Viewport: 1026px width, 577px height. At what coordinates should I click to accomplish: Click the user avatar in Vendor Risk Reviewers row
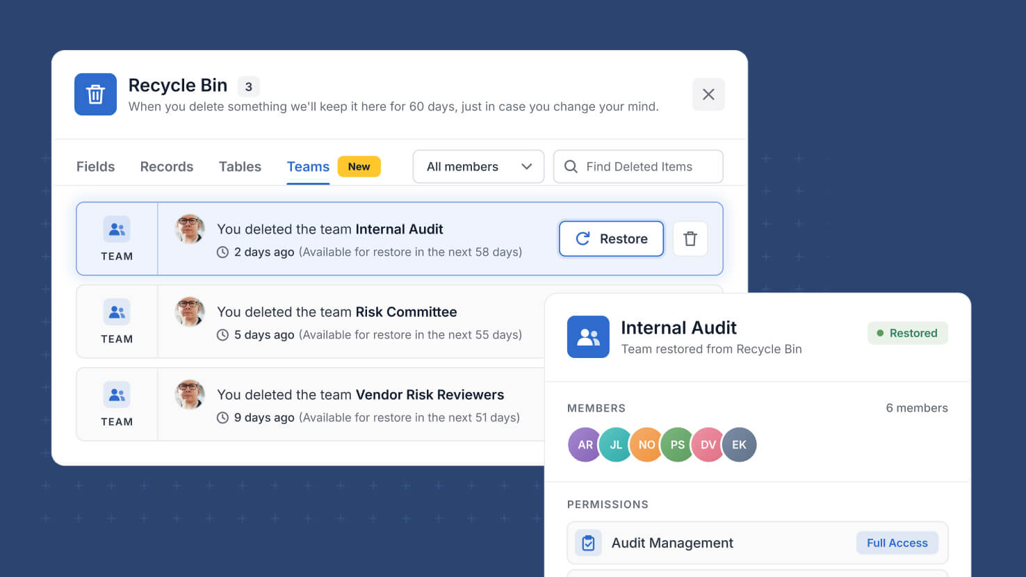pos(190,394)
